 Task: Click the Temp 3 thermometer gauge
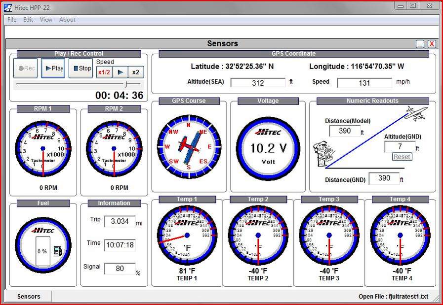tap(329, 235)
